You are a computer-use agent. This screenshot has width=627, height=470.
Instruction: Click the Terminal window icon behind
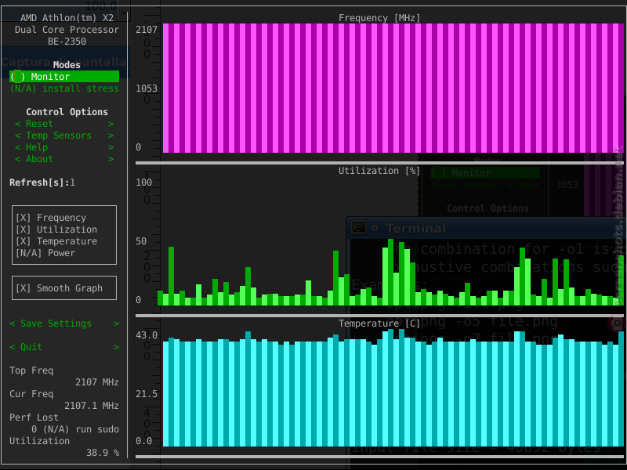pyautogui.click(x=359, y=227)
